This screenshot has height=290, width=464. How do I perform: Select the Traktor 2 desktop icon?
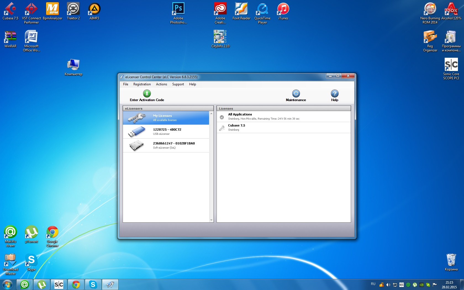pos(73,11)
